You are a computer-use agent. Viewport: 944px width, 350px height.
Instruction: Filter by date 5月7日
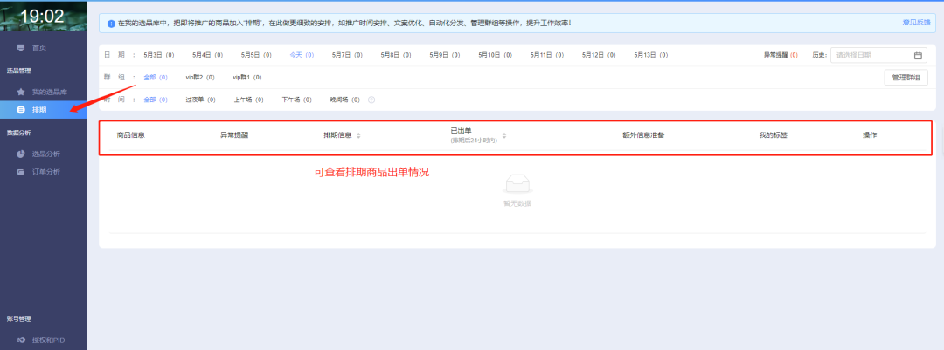[347, 55]
